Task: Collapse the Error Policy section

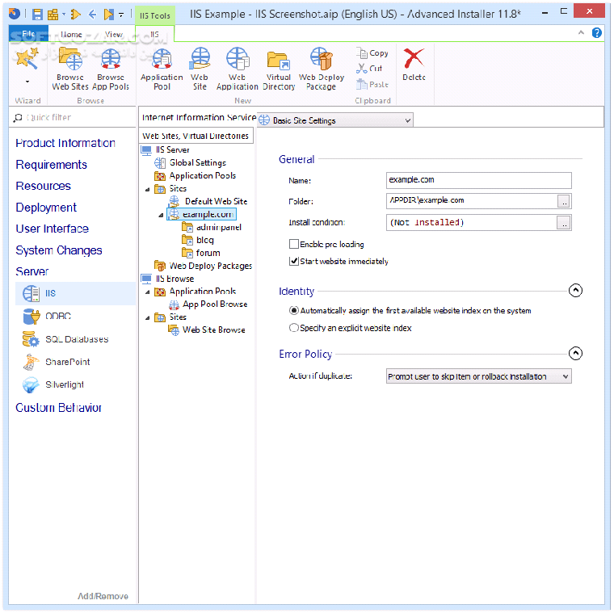Action: pyautogui.click(x=575, y=354)
